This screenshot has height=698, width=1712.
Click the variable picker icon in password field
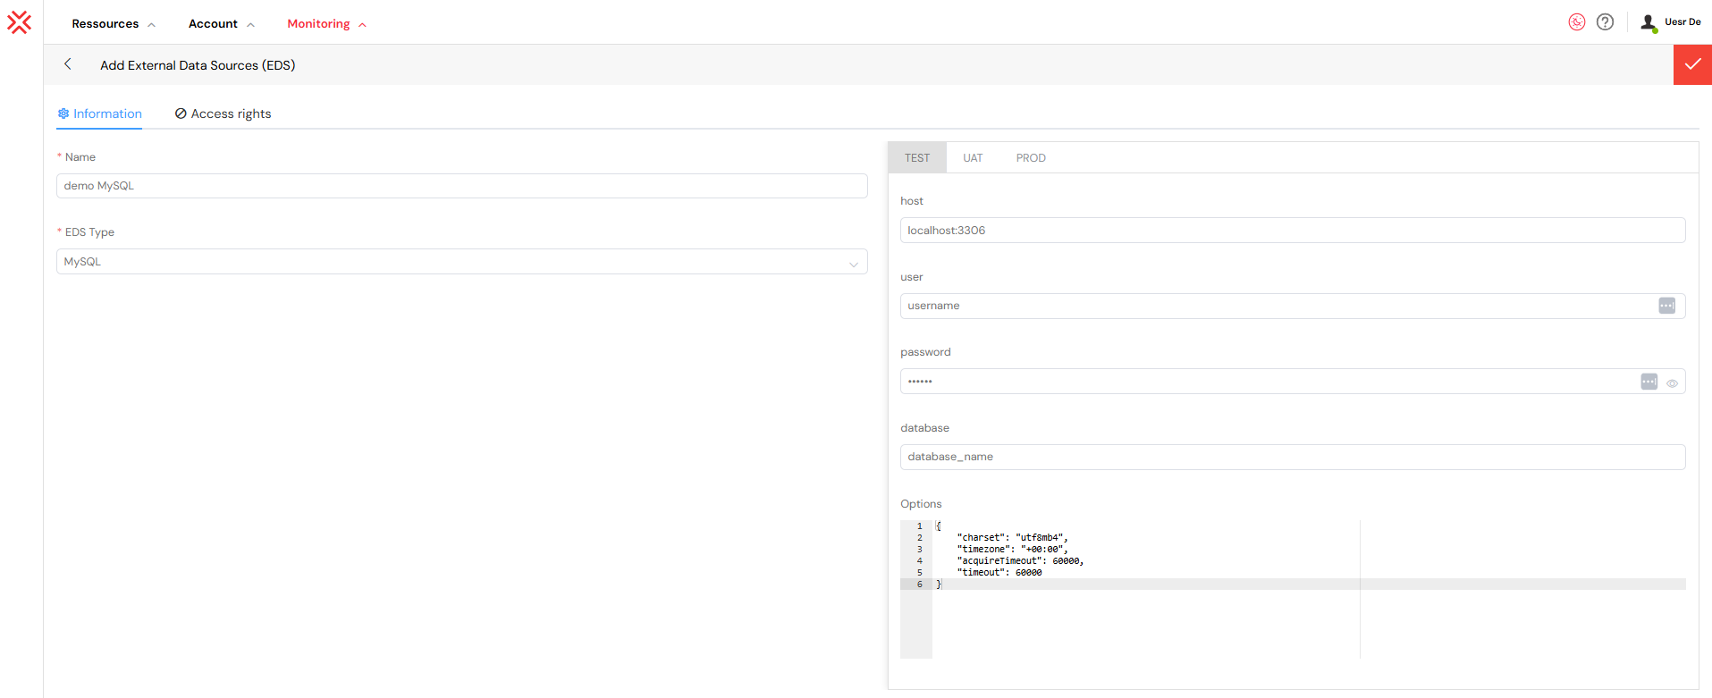pyautogui.click(x=1649, y=382)
